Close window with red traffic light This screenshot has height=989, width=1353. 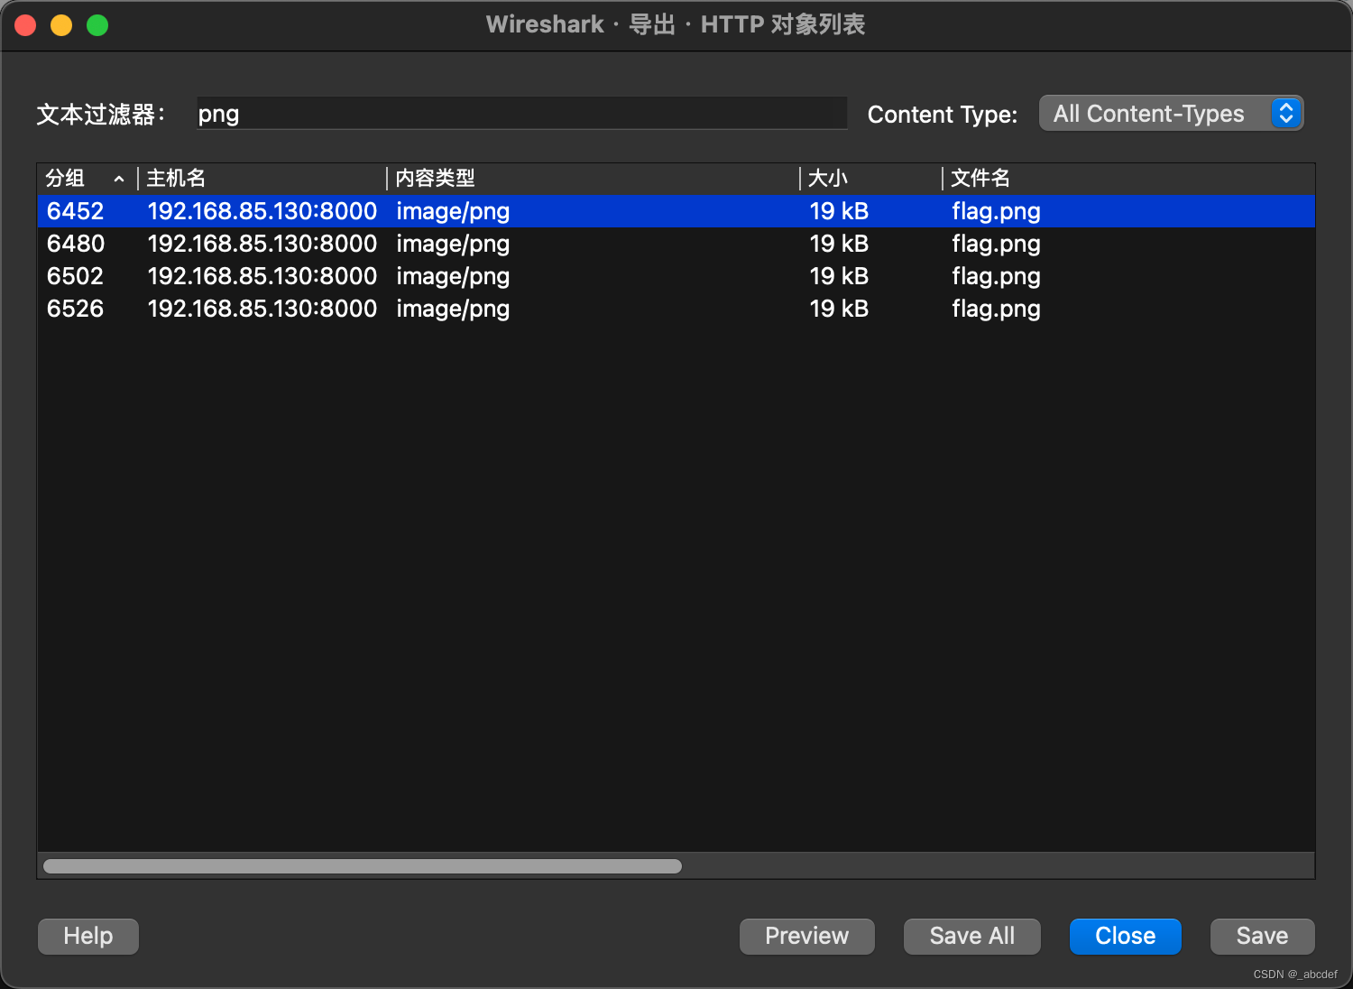[25, 25]
